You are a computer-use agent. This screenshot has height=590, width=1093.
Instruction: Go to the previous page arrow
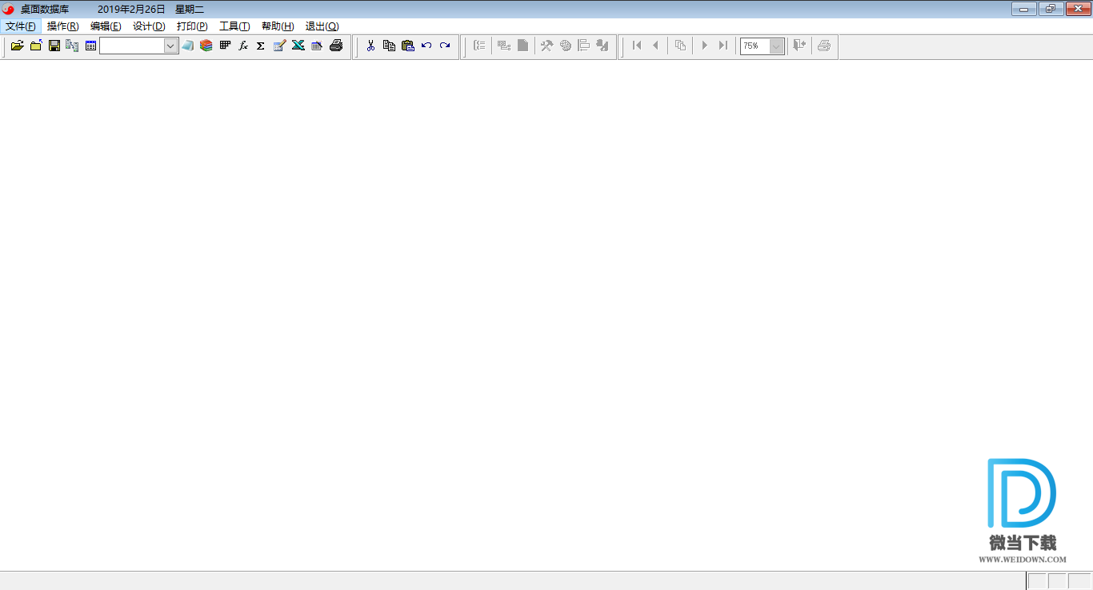coord(655,46)
